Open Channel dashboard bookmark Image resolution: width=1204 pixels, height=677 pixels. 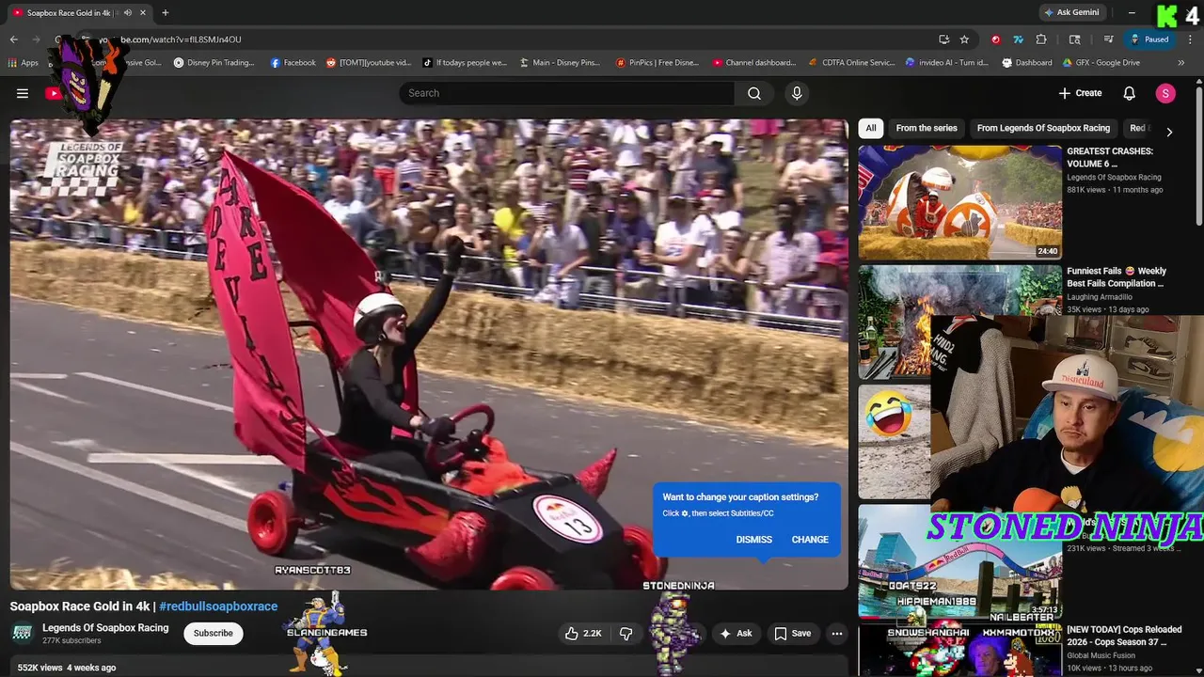[753, 63]
